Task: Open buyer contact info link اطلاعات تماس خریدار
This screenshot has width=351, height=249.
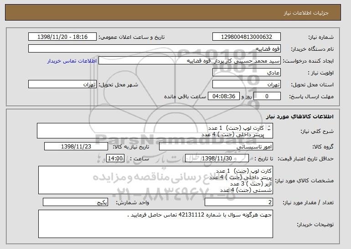Action: 72,61
